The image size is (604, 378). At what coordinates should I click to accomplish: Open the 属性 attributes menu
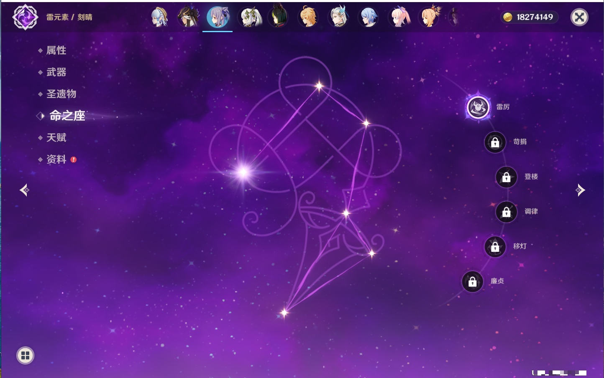point(56,51)
